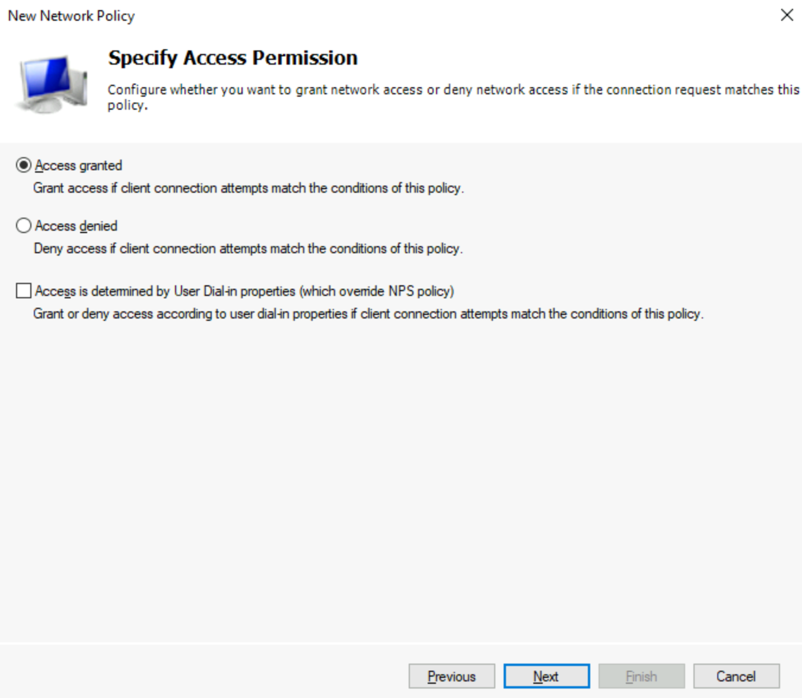Screen dimensions: 802x698
Task: Choose the Access denied radio button
Action: click(24, 225)
